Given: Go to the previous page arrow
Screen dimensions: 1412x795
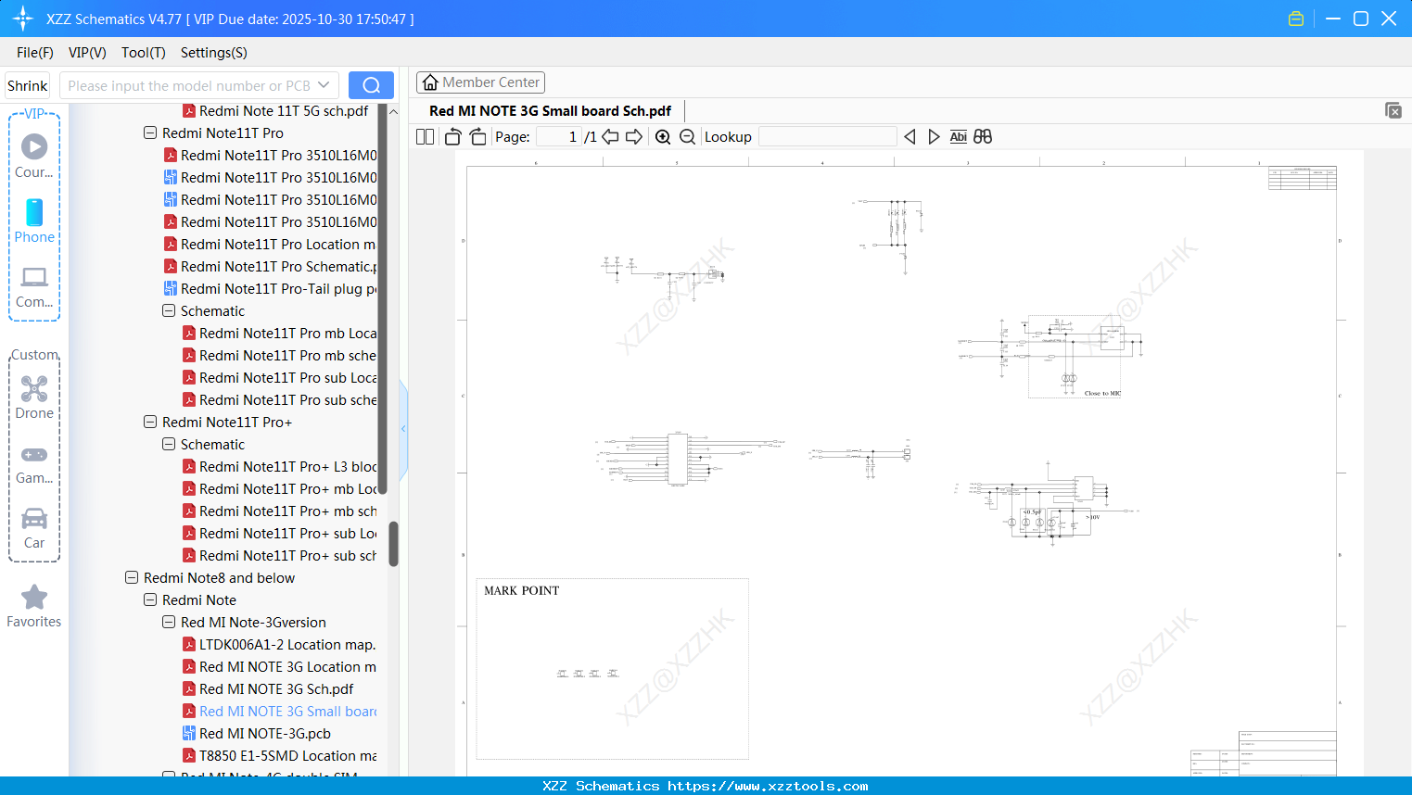Looking at the screenshot, I should pyautogui.click(x=610, y=137).
